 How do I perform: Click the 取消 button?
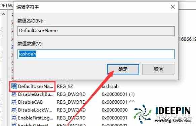coord(158,69)
